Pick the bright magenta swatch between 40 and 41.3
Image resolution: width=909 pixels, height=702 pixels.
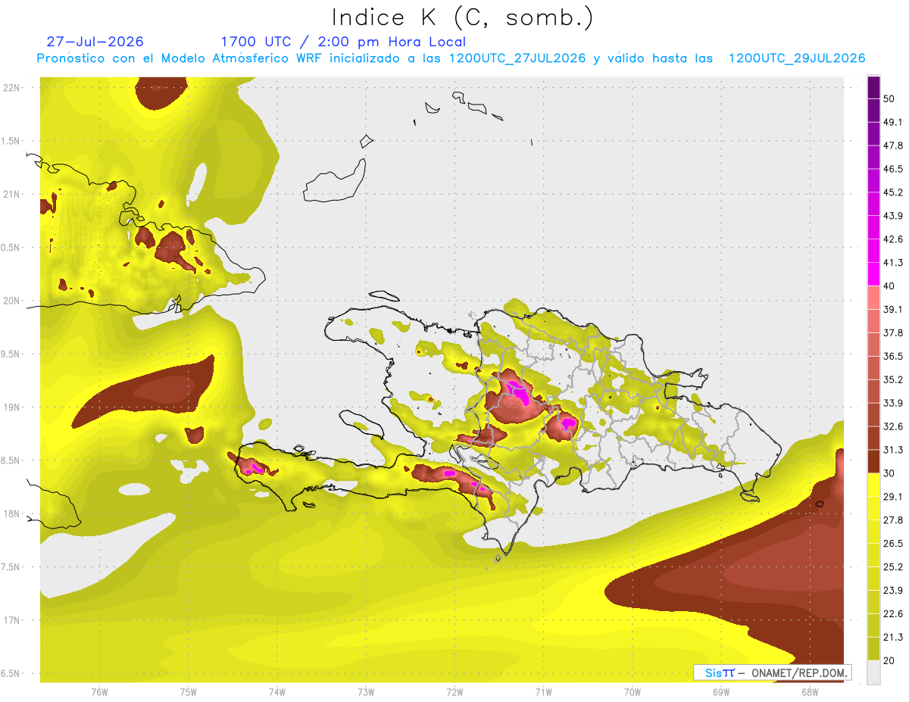pos(873,273)
